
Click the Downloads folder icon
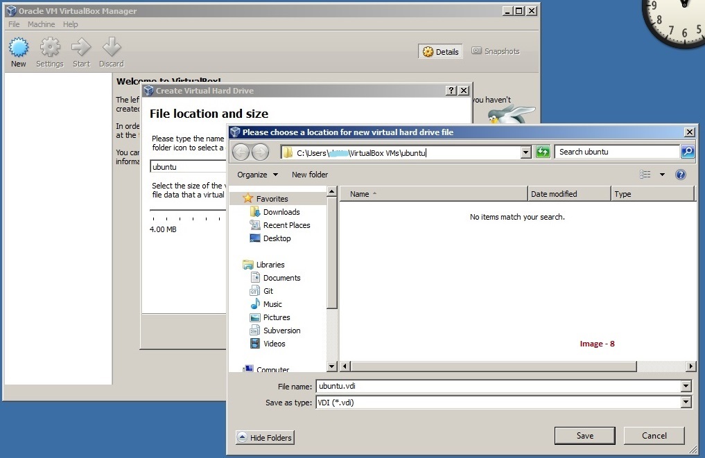tap(255, 212)
